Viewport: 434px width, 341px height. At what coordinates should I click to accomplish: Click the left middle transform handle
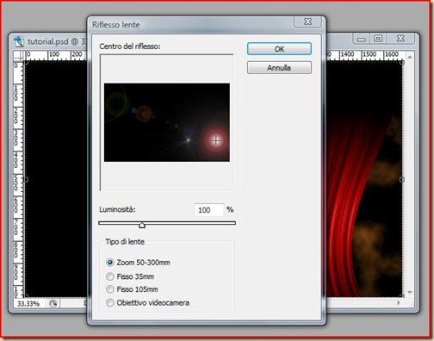[26, 179]
